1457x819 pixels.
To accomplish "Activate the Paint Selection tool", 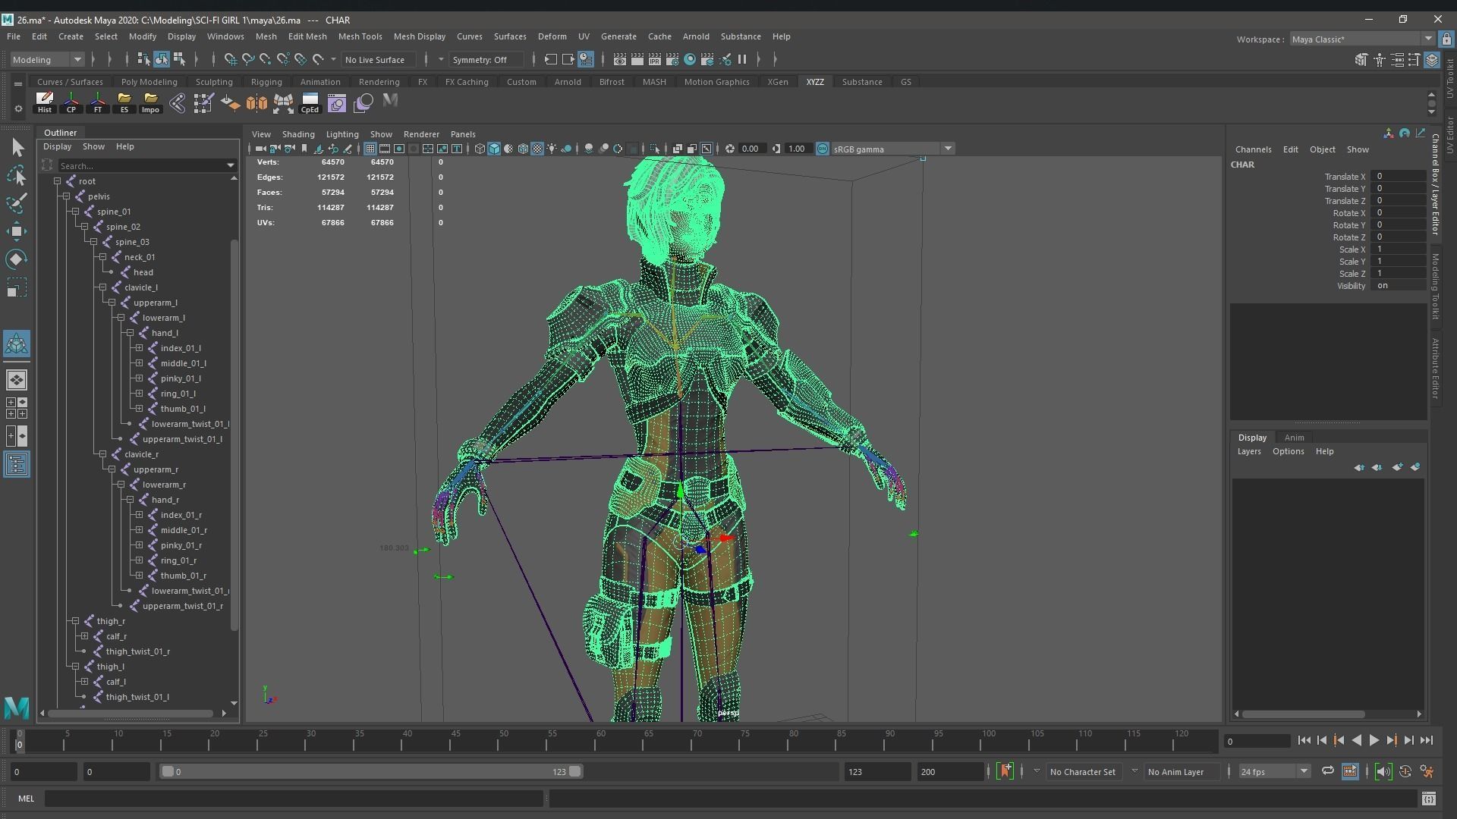I will click(x=17, y=203).
